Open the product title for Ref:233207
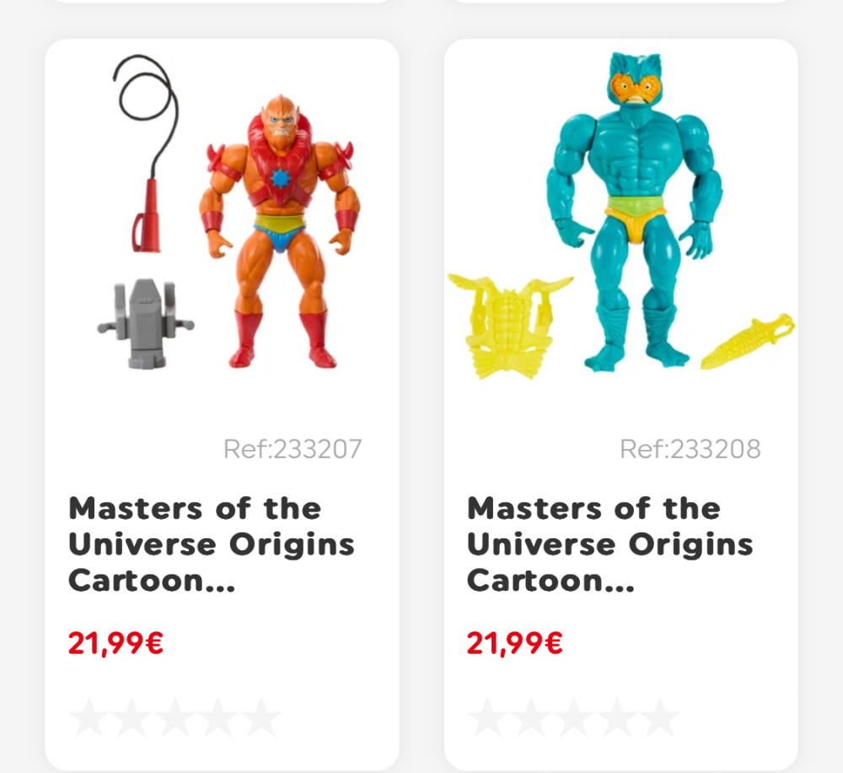Viewport: 843px width, 773px height. 212,544
